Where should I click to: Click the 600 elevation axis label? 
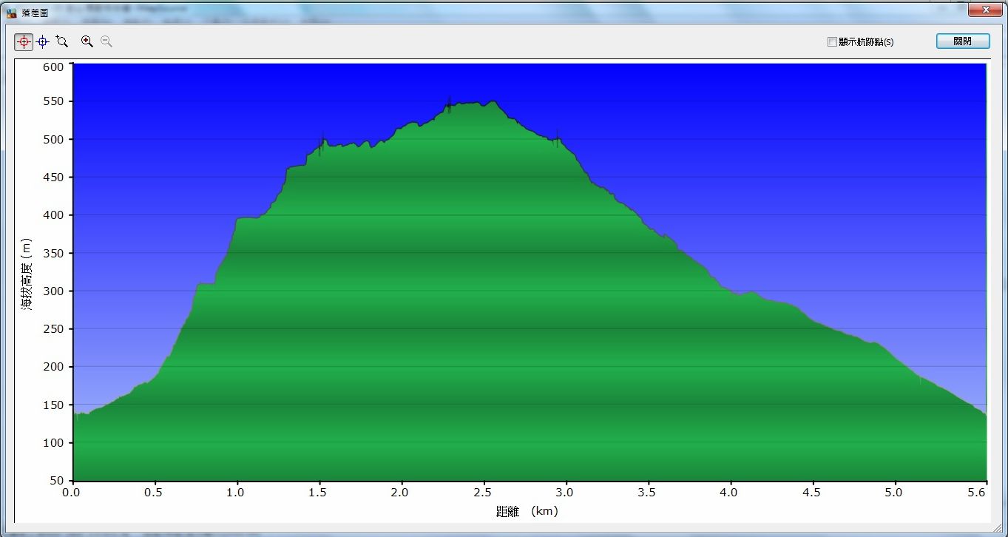coord(55,67)
